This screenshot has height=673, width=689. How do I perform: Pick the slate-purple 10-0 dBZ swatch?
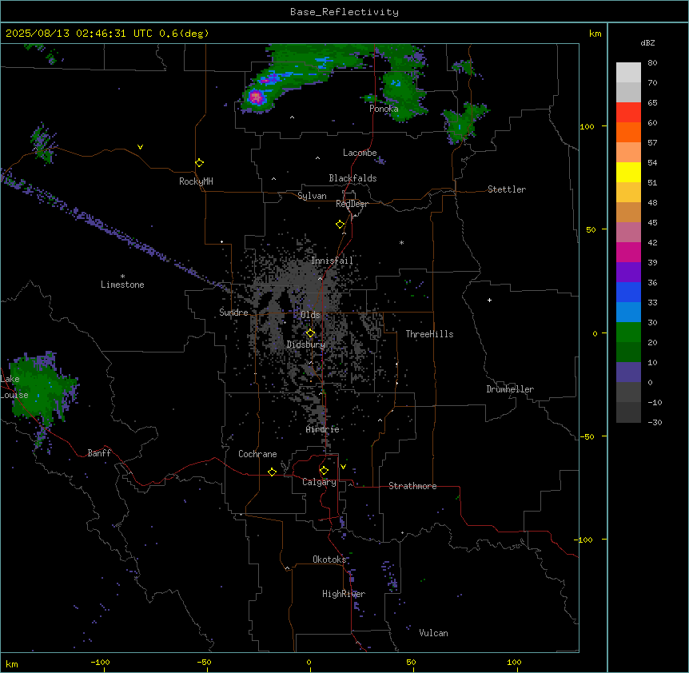tap(628, 372)
